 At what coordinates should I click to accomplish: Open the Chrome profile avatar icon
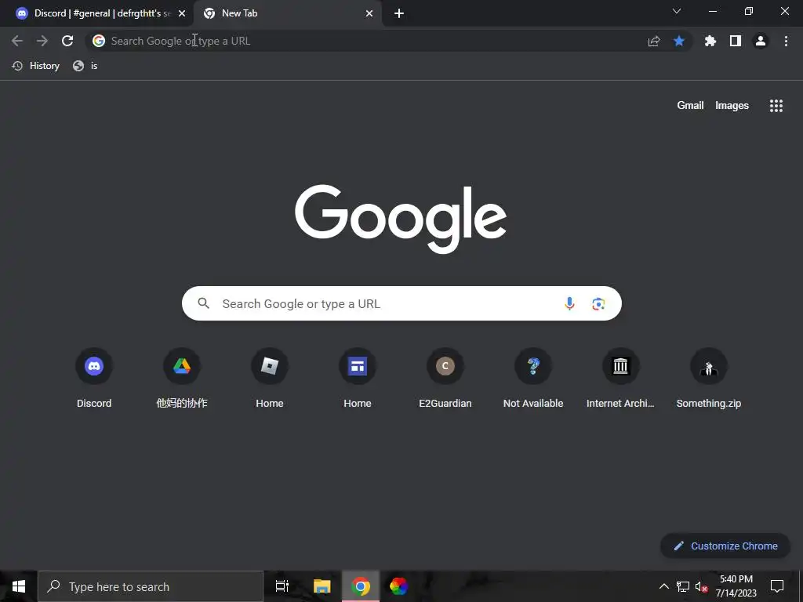[761, 41]
